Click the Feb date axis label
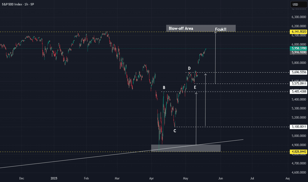Viewport: 308px width, 182px height. [86, 178]
